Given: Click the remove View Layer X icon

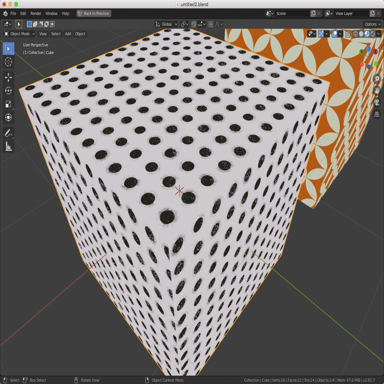Looking at the screenshot, I should click(x=378, y=13).
